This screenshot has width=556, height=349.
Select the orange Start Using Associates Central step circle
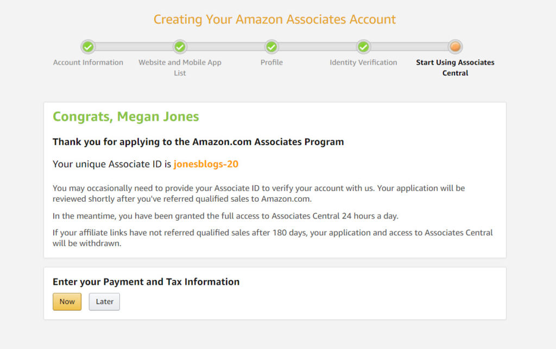[x=455, y=47]
